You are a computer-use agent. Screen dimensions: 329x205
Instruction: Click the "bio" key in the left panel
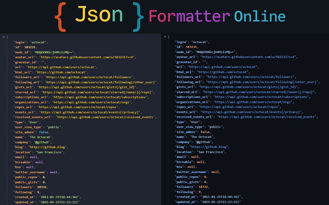tap(18, 167)
